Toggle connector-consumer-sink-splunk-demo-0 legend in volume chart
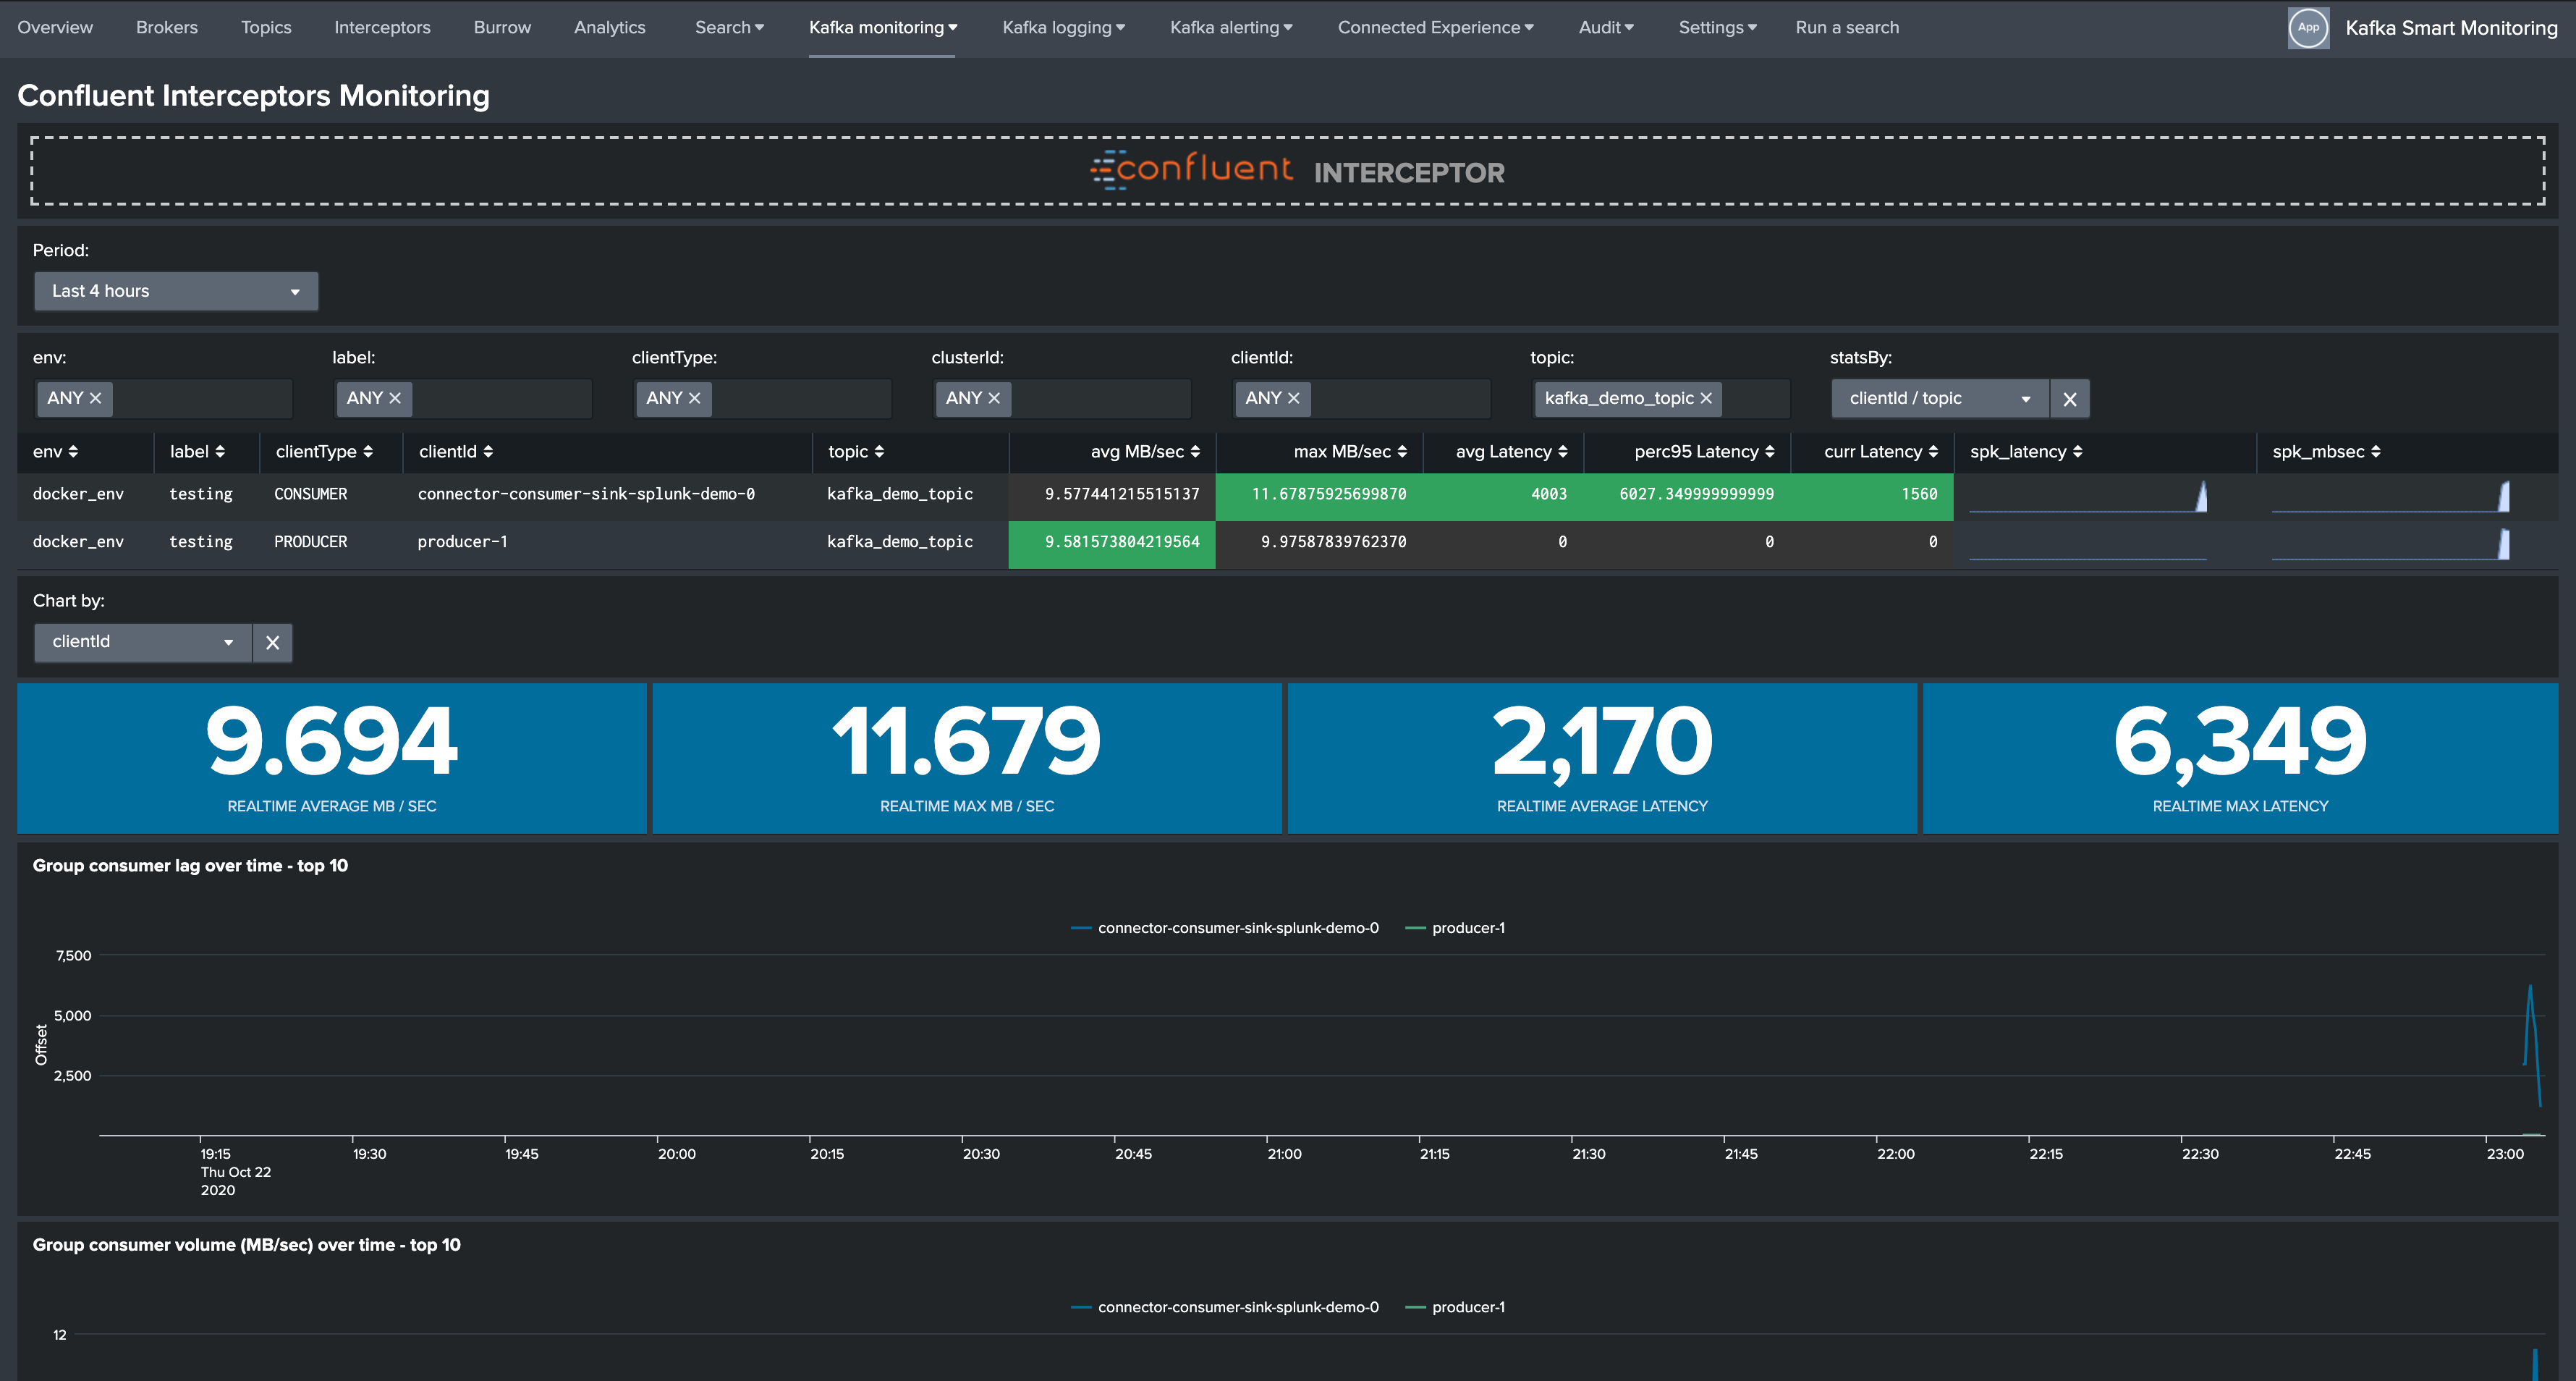 1225,1307
